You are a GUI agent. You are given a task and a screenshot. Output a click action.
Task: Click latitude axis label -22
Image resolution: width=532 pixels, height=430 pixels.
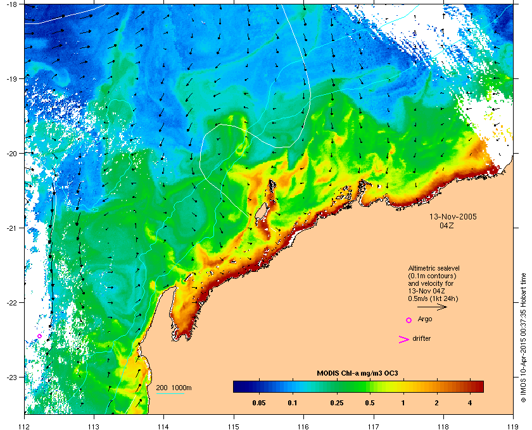click(x=12, y=303)
